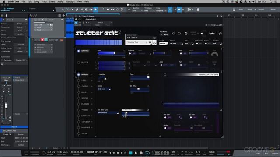Select the Listen speaker tool

pyautogui.click(x=96, y=10)
